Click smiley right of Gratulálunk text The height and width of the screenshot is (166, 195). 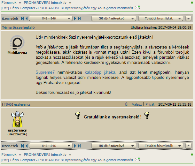pos(147,115)
